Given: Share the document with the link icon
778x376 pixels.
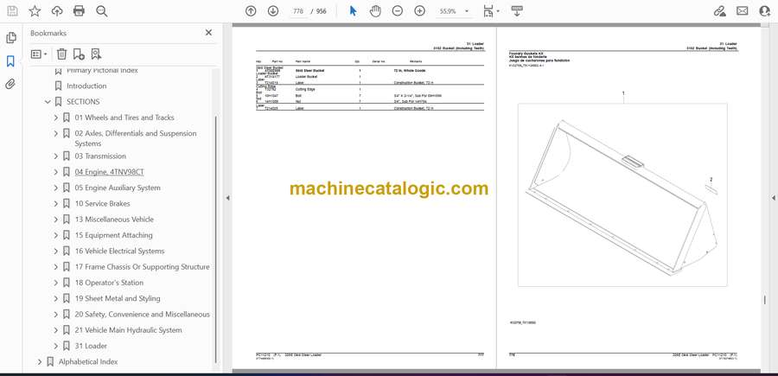Looking at the screenshot, I should pyautogui.click(x=719, y=11).
